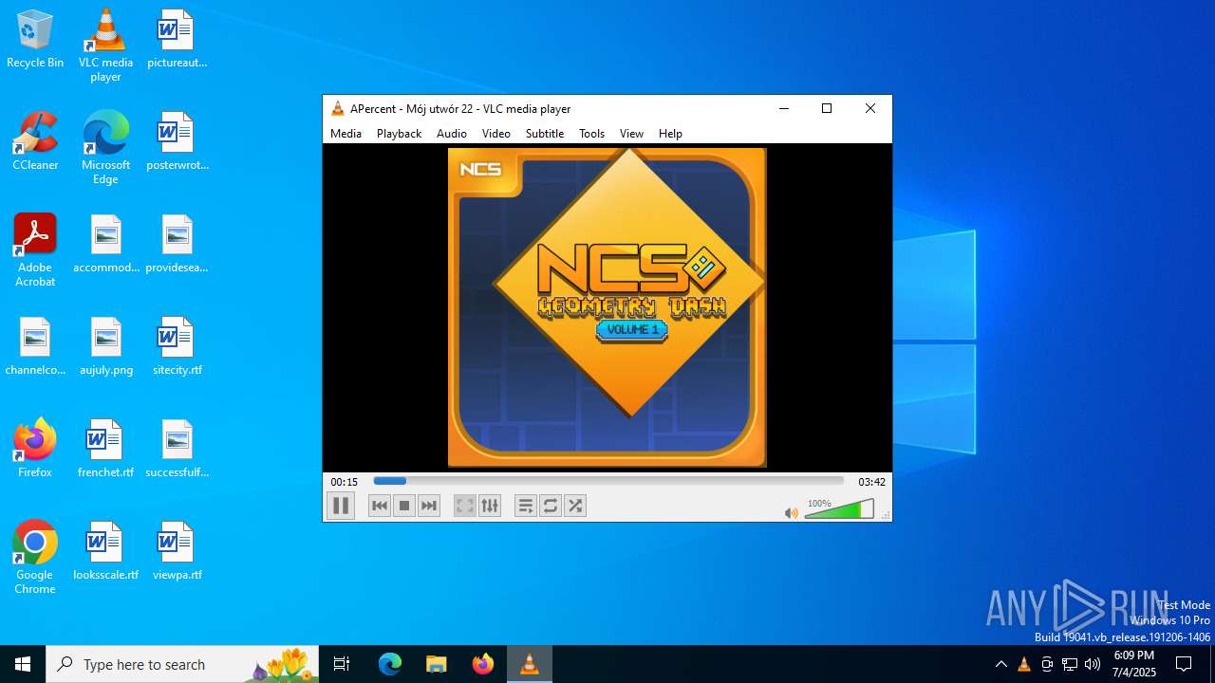
Task: Set volume on the green volume slider
Action: pos(839,509)
